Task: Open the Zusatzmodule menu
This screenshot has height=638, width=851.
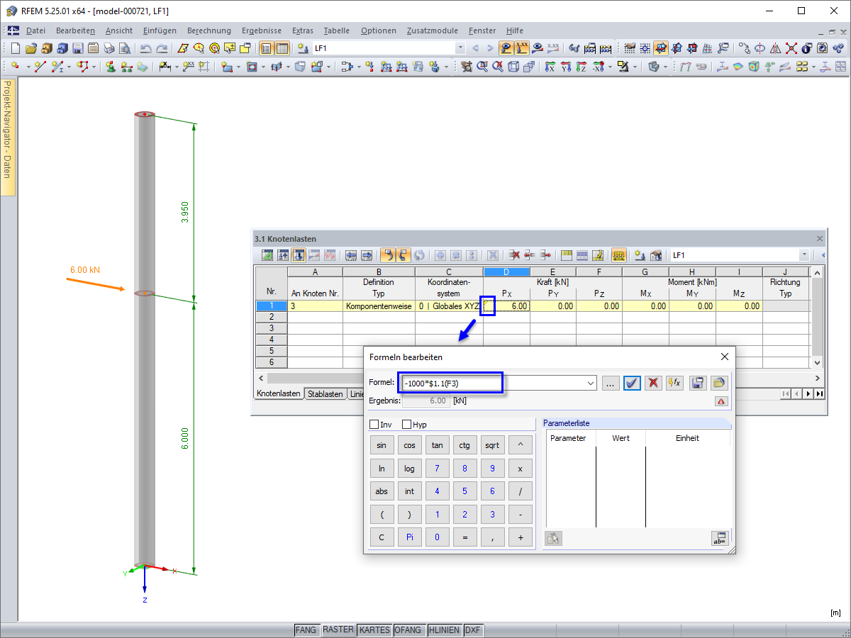Action: [433, 30]
